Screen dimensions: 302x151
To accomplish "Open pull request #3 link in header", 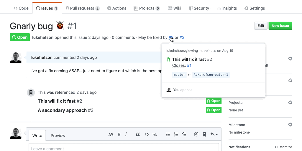I will click(182, 37).
